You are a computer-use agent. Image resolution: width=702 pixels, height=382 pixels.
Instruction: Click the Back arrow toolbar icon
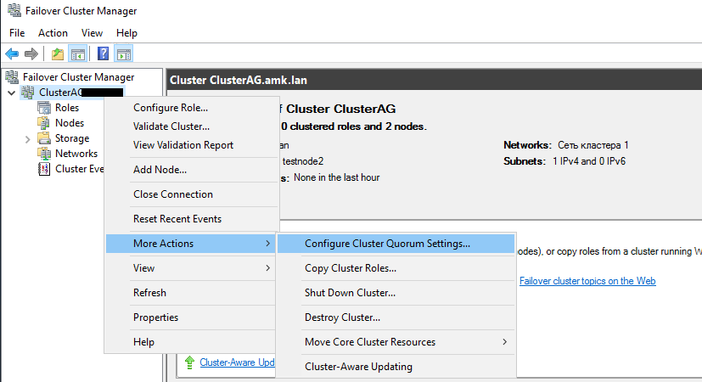coord(12,54)
